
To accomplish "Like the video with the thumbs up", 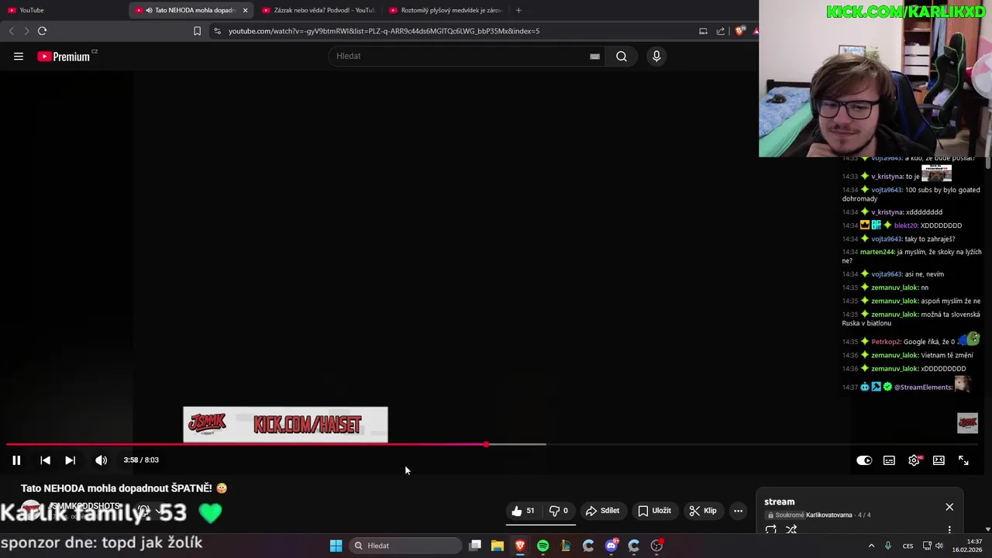I will [x=523, y=511].
